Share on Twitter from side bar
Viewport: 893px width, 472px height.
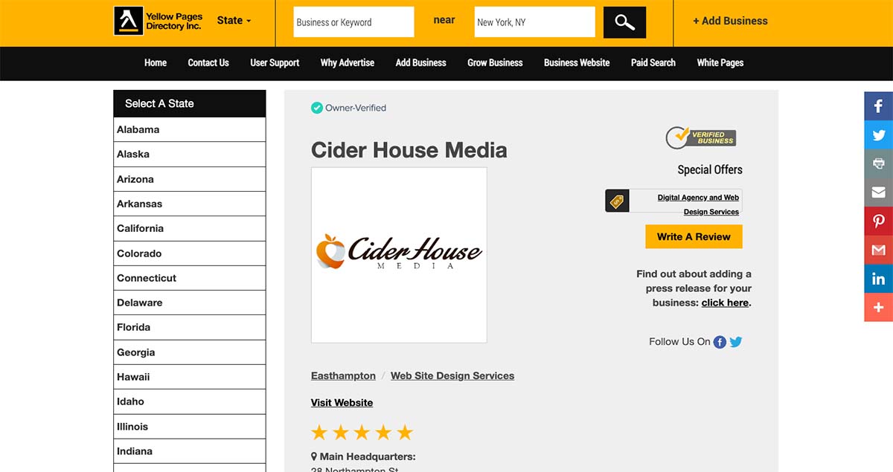[878, 135]
